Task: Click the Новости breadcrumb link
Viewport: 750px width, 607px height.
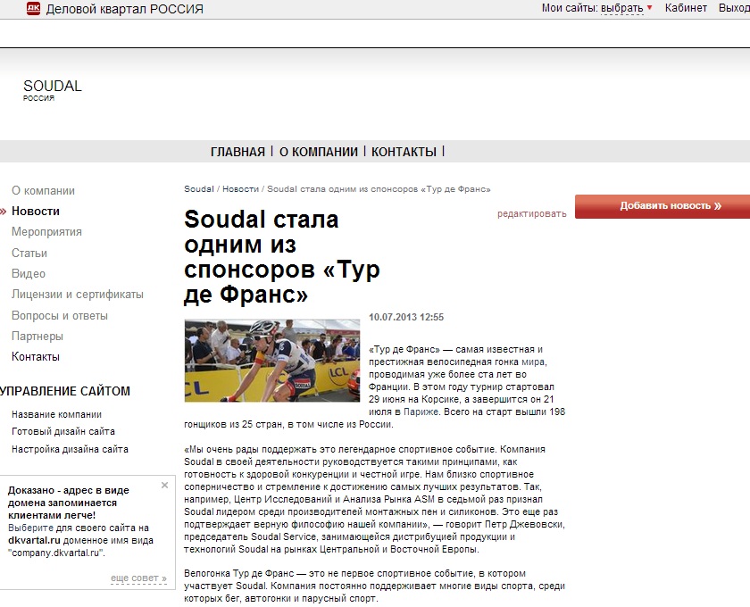Action: tap(240, 189)
